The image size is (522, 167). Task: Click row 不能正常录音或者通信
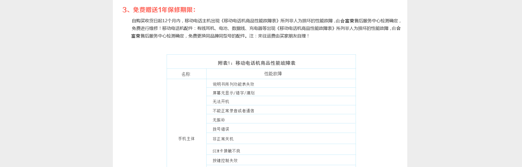(x=281, y=110)
